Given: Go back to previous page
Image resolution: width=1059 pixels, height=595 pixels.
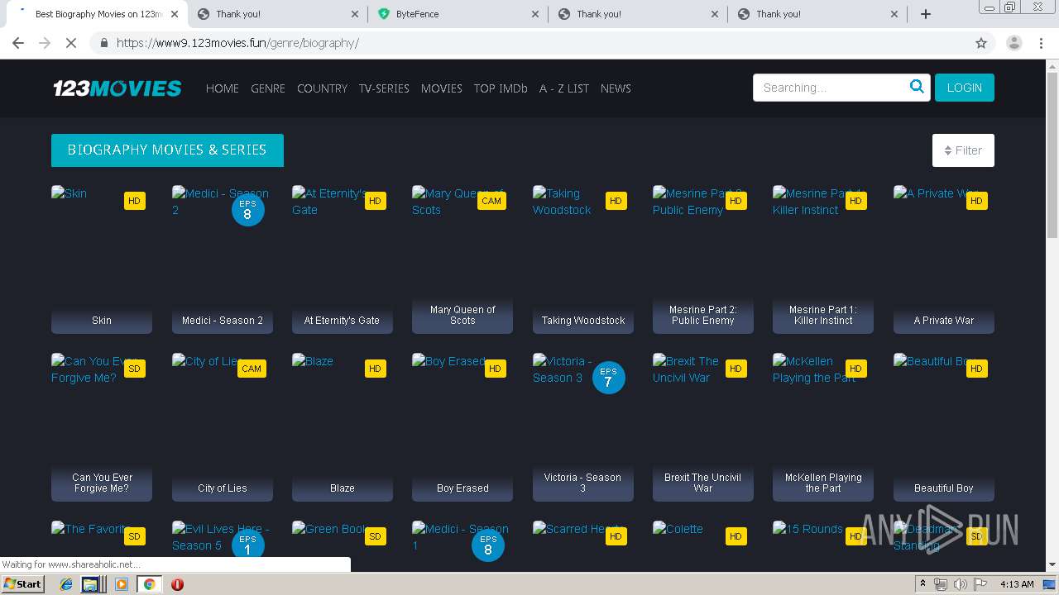Looking at the screenshot, I should coord(18,43).
